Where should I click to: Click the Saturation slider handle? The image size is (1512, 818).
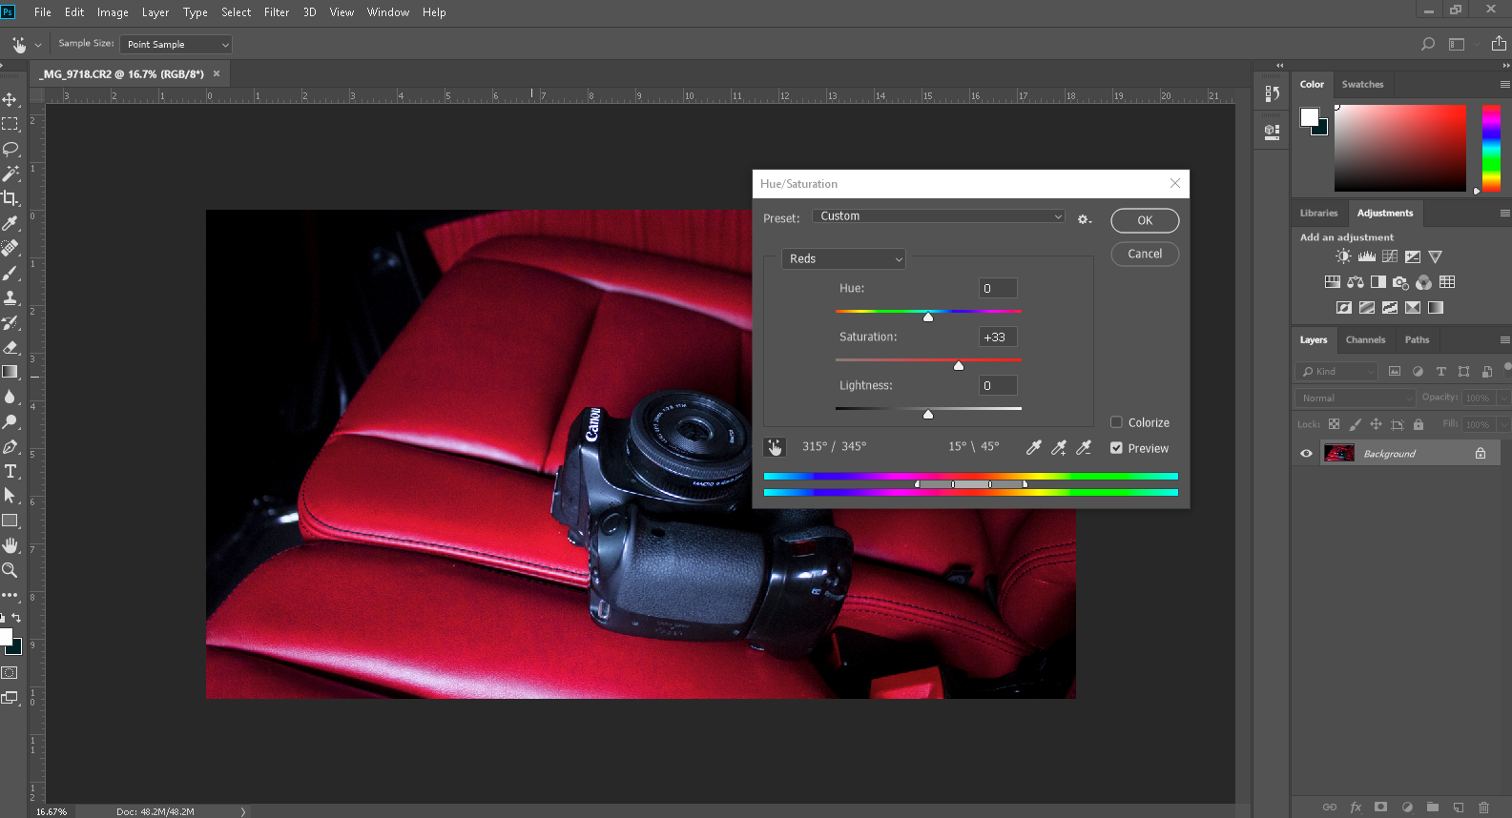point(959,366)
